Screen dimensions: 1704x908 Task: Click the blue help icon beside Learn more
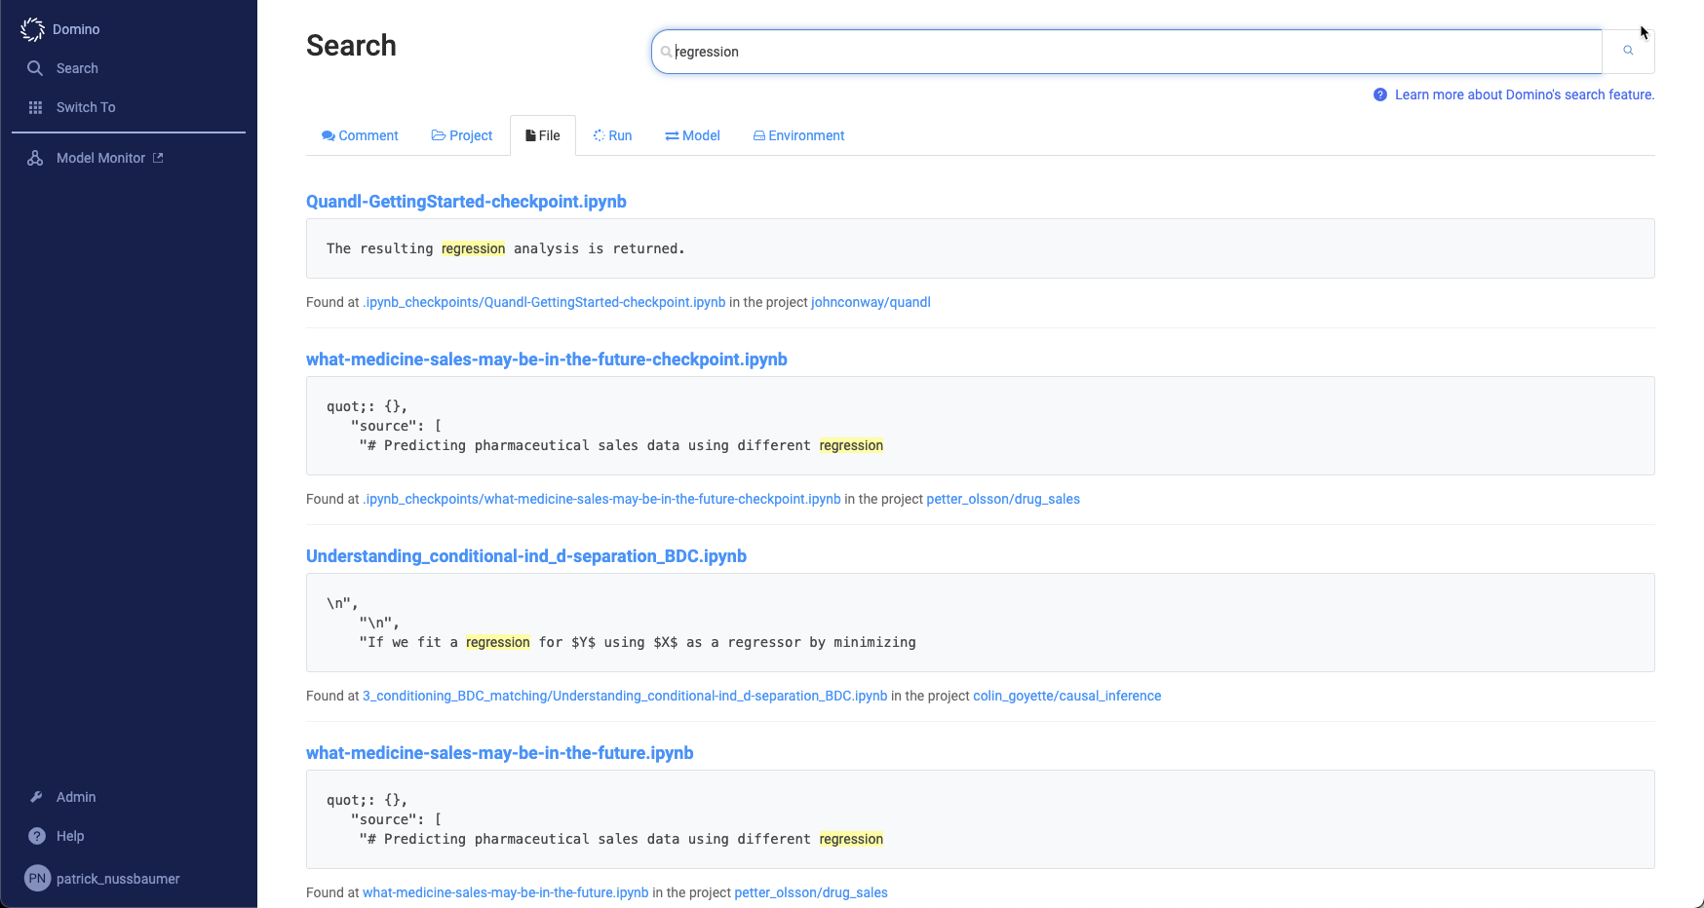point(1380,95)
